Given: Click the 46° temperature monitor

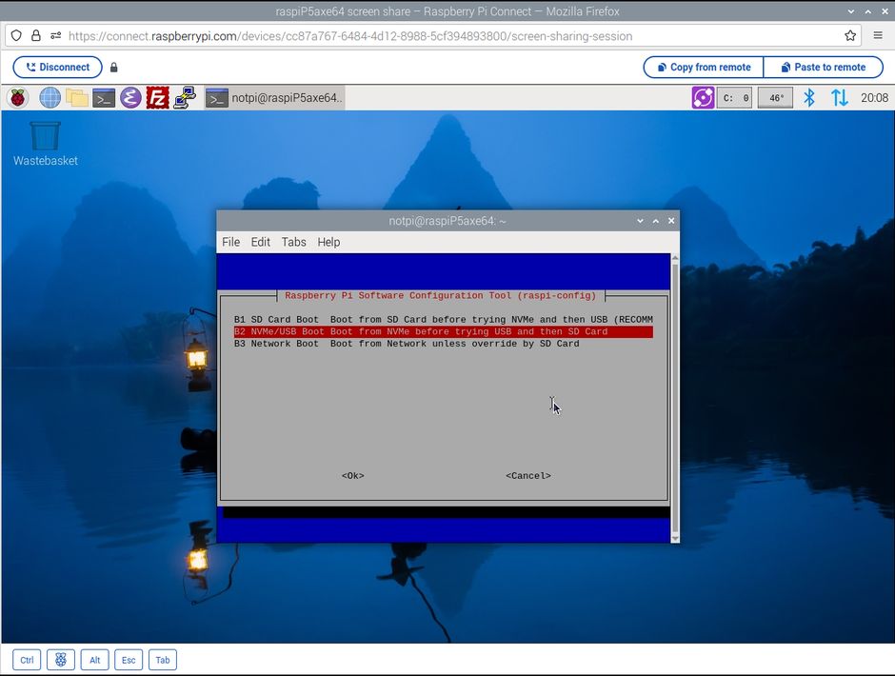Looking at the screenshot, I should 775,98.
